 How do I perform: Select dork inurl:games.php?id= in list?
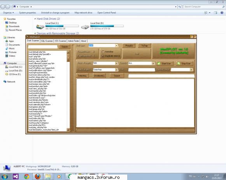[37, 107]
